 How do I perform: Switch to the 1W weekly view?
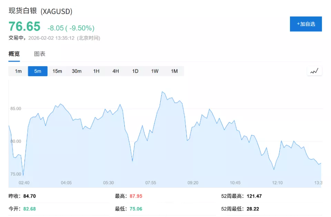[155, 71]
